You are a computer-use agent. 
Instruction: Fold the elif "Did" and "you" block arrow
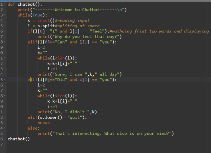[5, 80]
